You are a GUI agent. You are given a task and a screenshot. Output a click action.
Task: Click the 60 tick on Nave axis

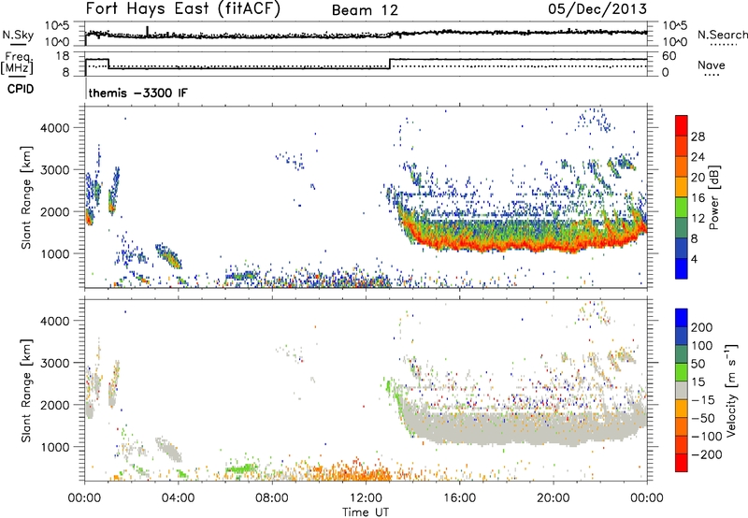[669, 56]
